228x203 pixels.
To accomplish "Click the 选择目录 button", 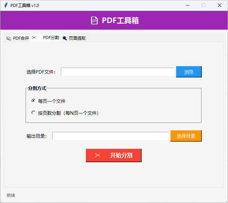I will coord(186,136).
